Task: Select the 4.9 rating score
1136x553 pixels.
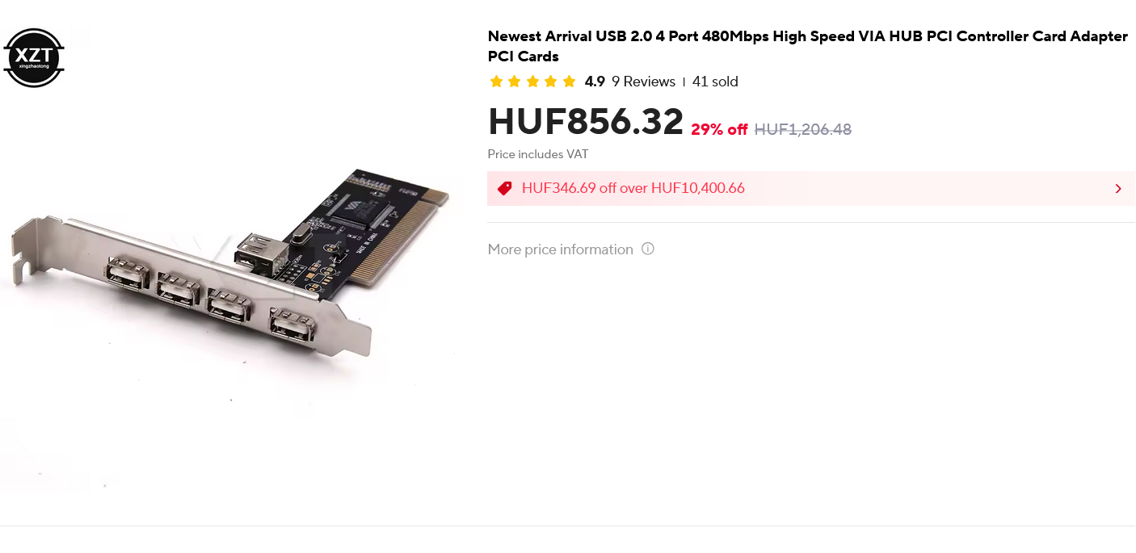Action: pyautogui.click(x=595, y=82)
